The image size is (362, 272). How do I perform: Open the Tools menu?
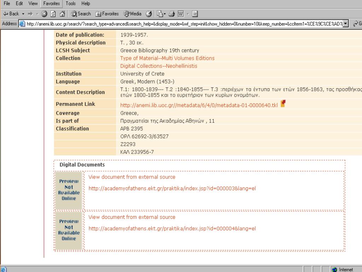71,4
